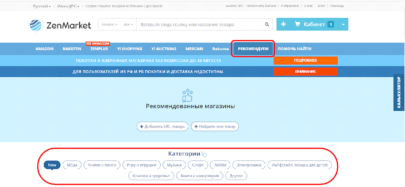This screenshot has width=405, height=187.
Task: Expand the arrow next to Кабинет
Action: pos(343,24)
